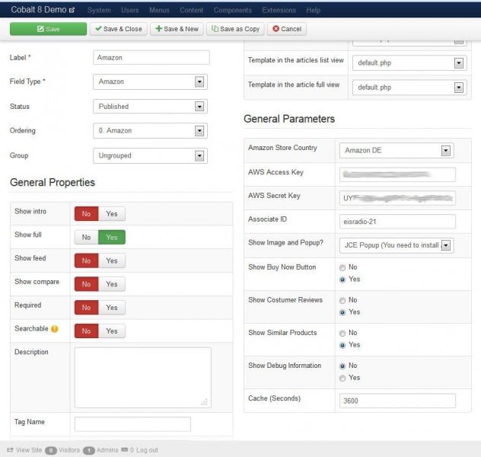Set Show intro to Yes
The width and height of the screenshot is (481, 457).
point(112,214)
